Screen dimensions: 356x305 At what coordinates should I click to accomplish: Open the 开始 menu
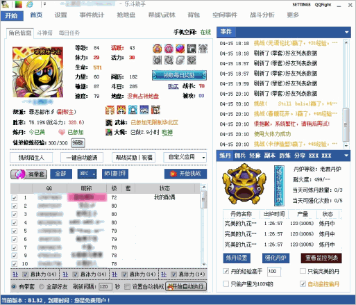(x=12, y=16)
